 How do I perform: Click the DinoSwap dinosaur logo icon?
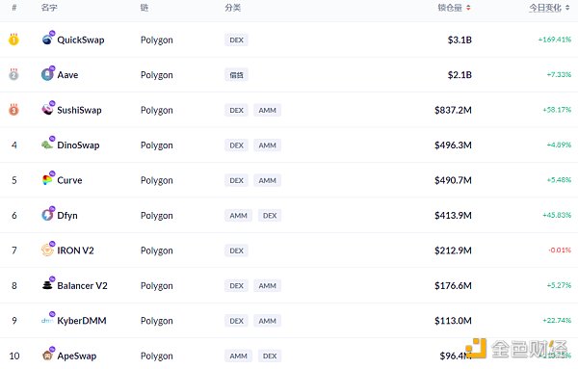(x=47, y=145)
